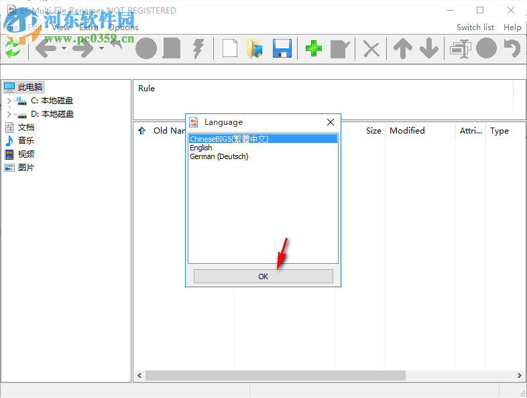
Task: Go forward with the right arrow
Action: click(83, 48)
